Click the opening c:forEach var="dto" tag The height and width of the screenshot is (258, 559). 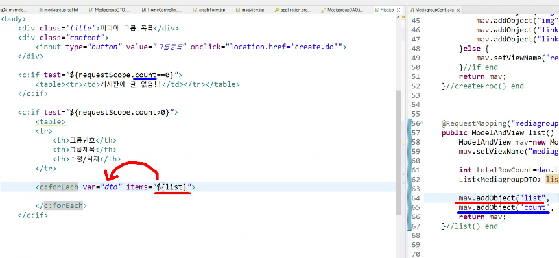pos(115,187)
